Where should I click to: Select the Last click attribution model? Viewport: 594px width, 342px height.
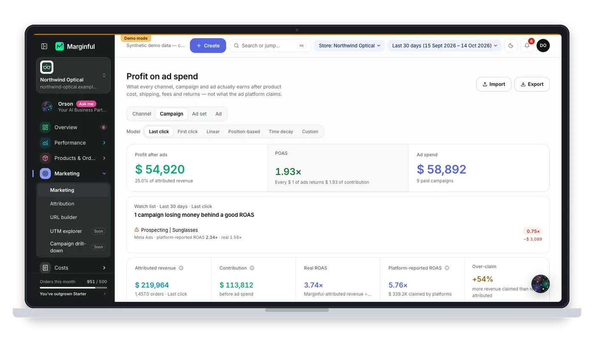(x=159, y=132)
